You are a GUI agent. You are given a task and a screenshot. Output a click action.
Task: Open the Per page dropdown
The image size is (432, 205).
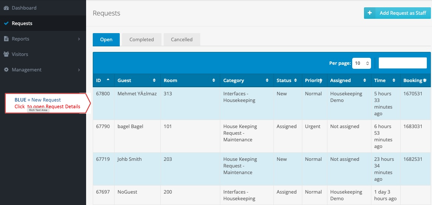click(x=361, y=63)
